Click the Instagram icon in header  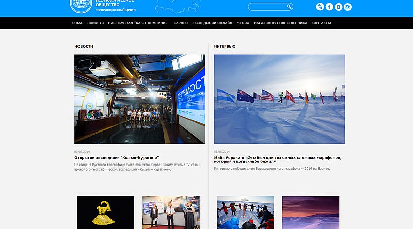point(348,7)
